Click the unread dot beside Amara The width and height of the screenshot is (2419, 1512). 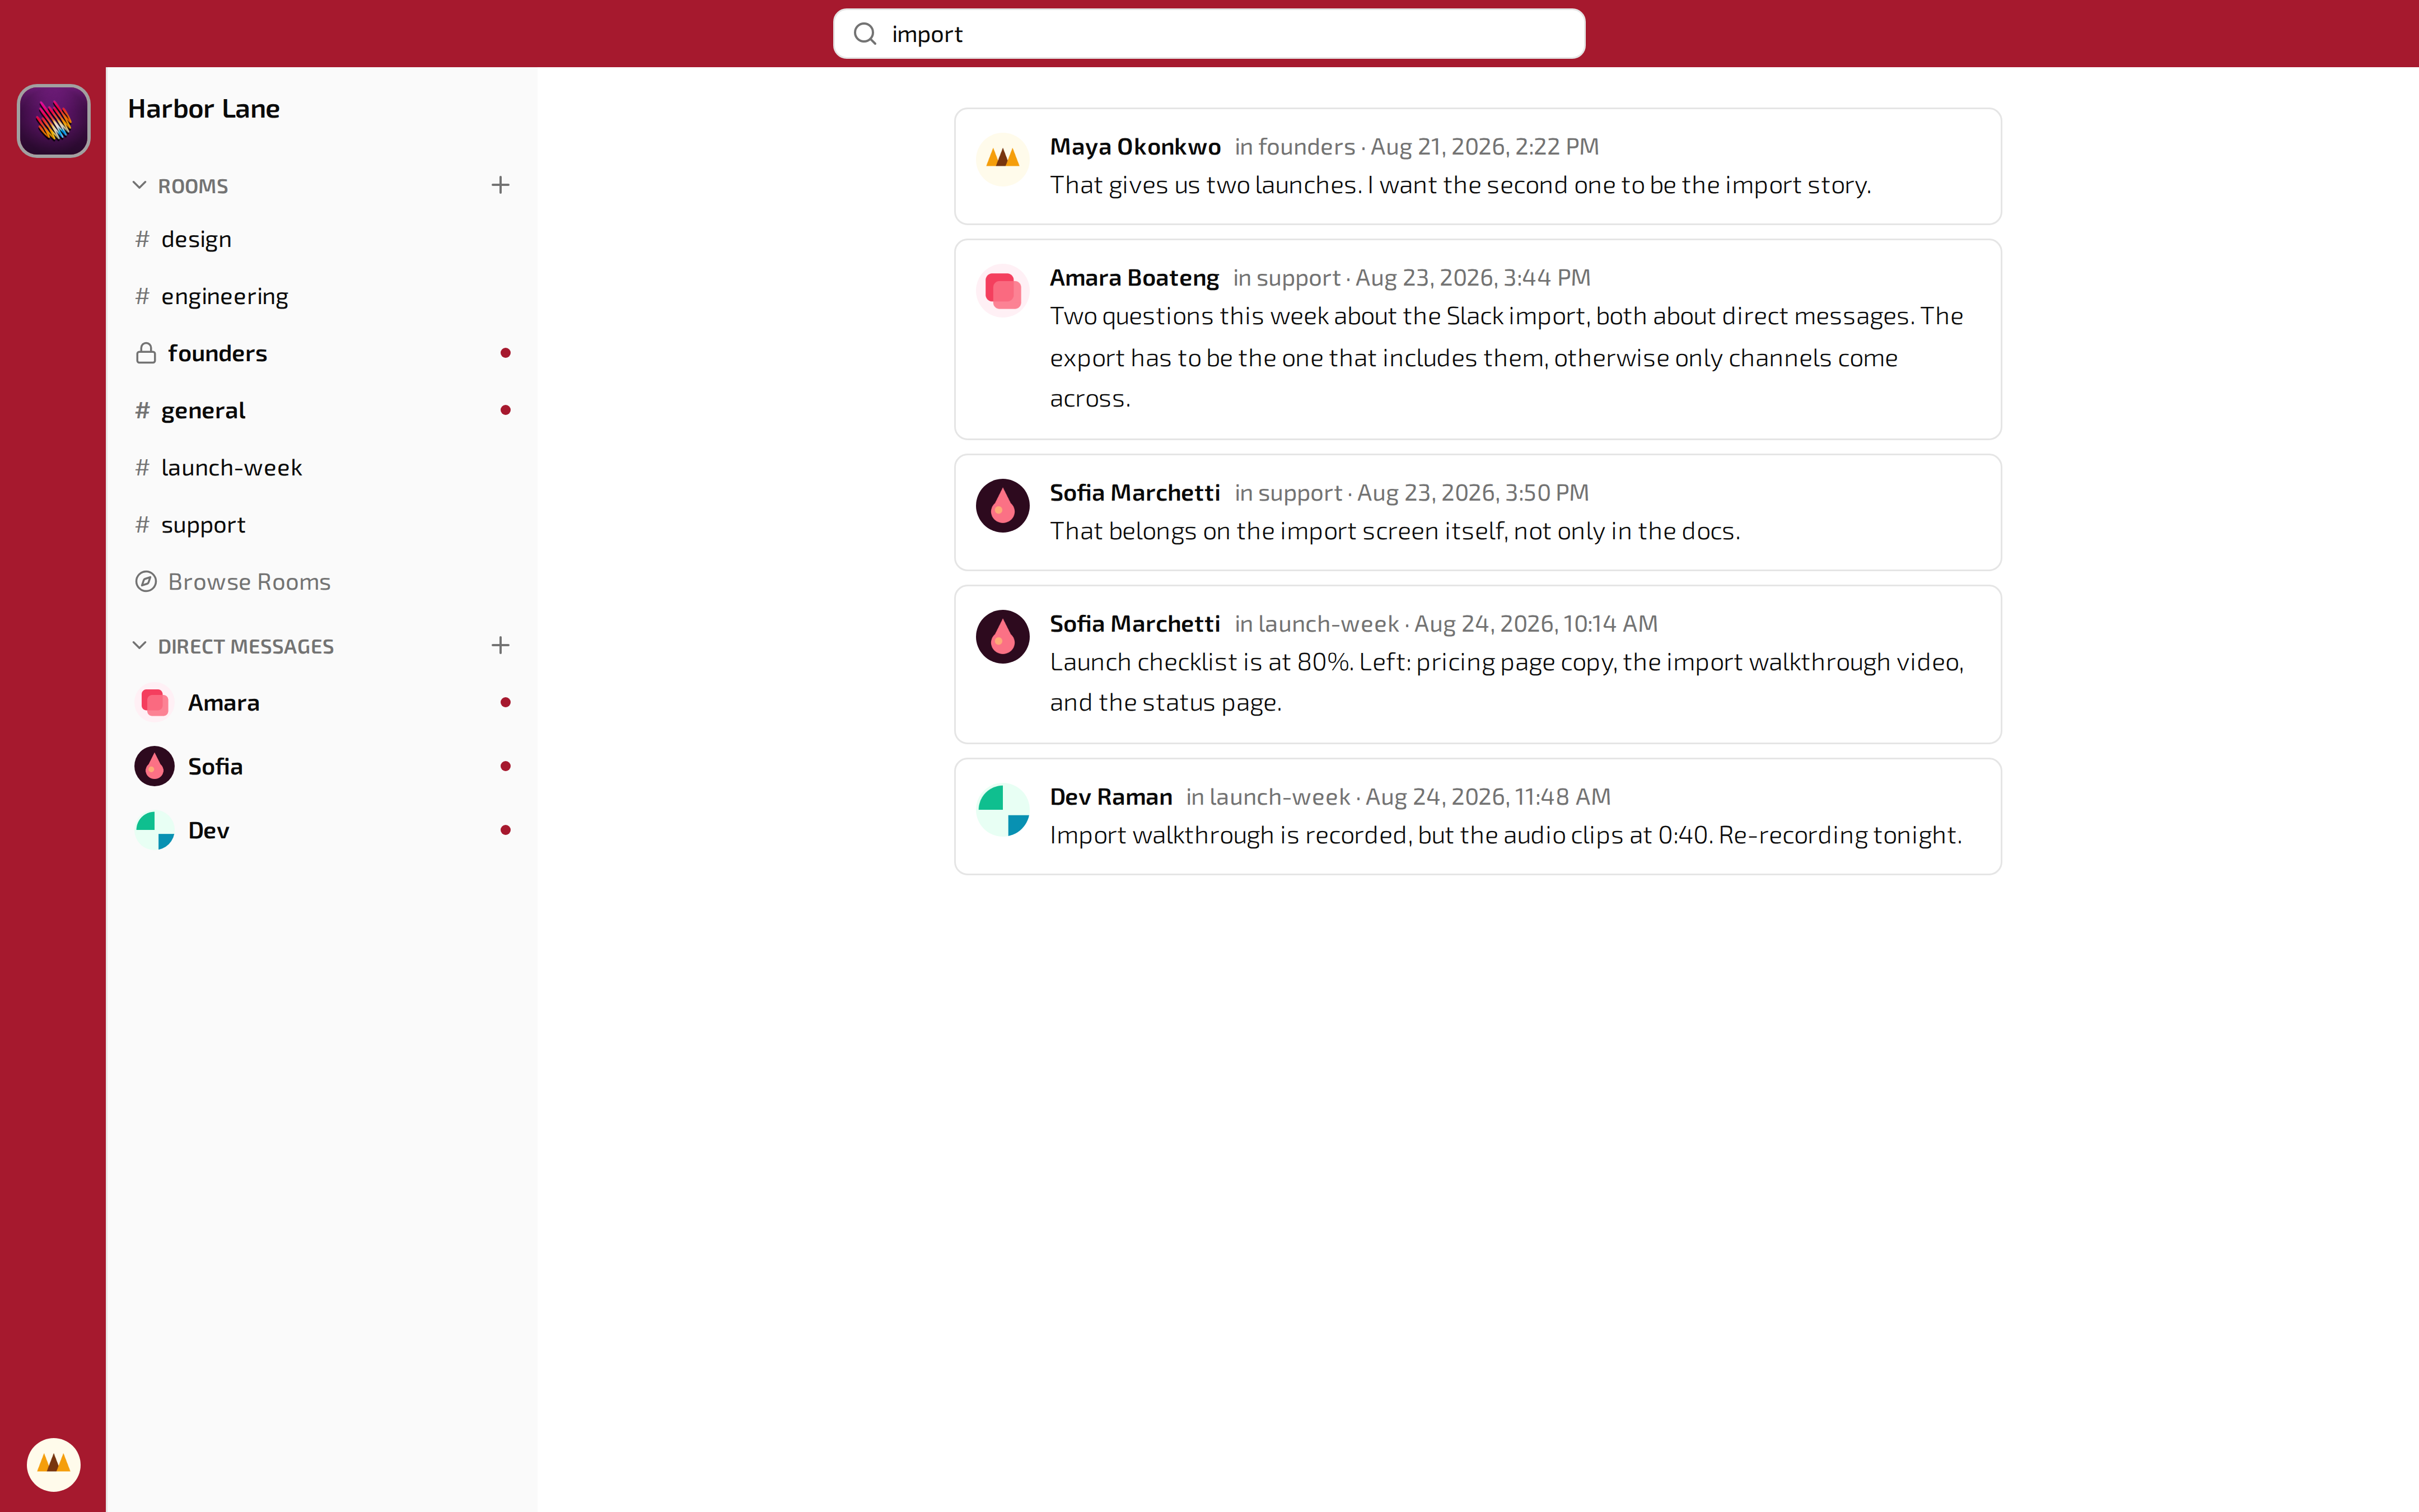(x=506, y=702)
